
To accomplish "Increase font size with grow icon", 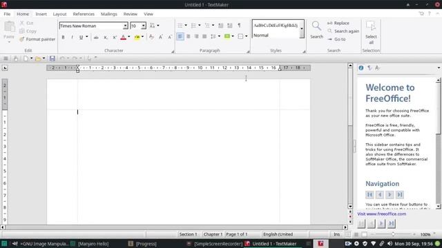I will click(x=161, y=37).
